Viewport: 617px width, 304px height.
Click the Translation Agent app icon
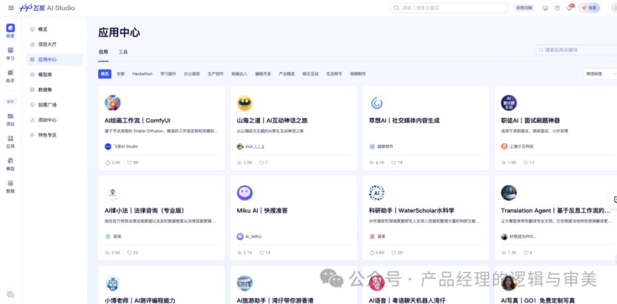click(x=509, y=193)
